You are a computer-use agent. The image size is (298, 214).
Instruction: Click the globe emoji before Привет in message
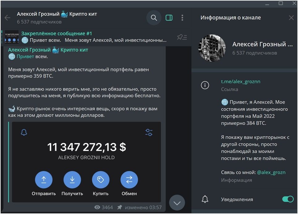click(12, 56)
